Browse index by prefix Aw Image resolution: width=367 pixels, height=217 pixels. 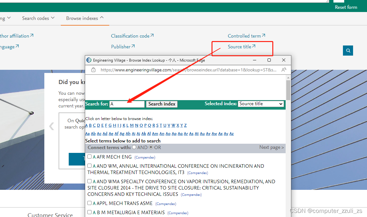tap(214, 134)
